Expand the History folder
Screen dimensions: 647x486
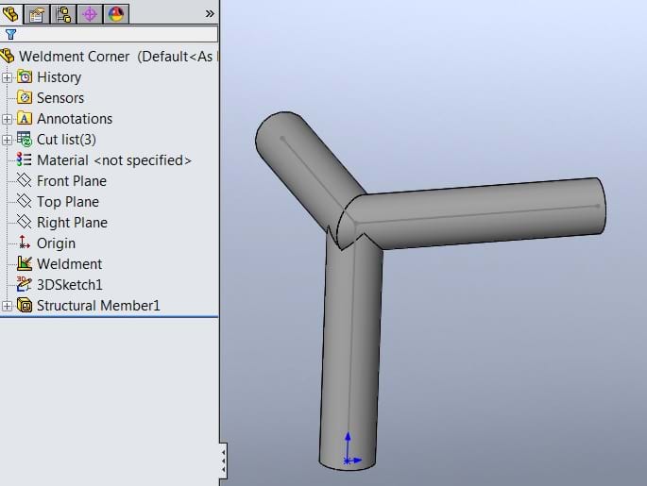8,77
